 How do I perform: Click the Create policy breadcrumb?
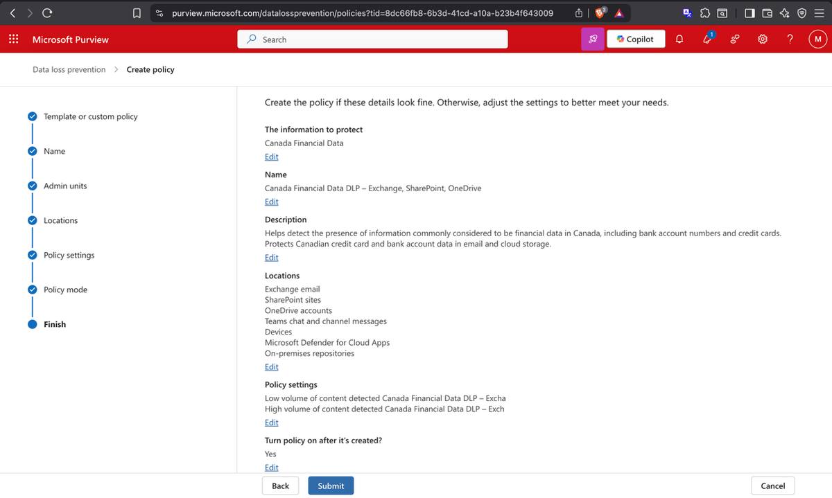click(150, 69)
